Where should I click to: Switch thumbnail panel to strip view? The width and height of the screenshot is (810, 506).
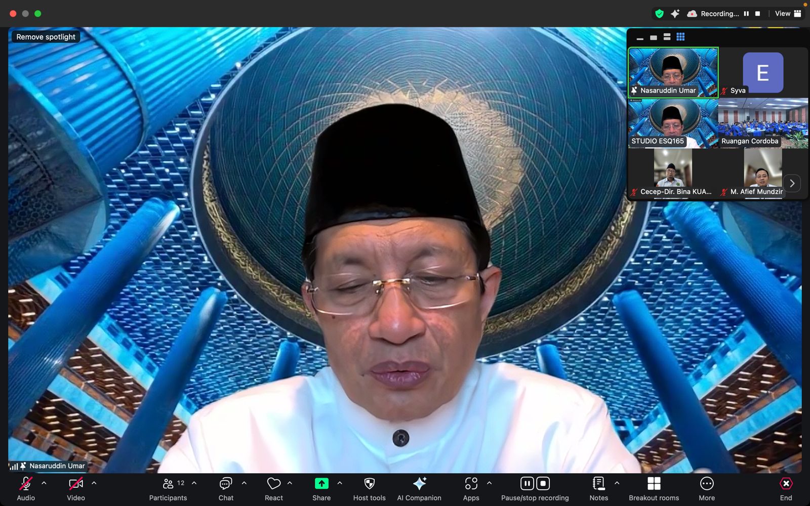click(667, 37)
